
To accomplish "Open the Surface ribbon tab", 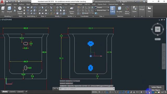I will [x=21, y=4].
